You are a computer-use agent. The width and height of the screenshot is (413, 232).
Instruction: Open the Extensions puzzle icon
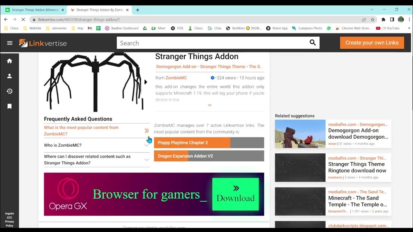383,19
